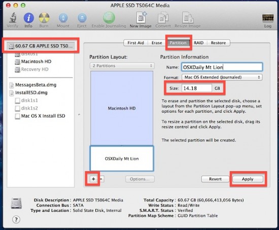
Task: Open the Partition Layout 2 Partitions dropdown
Action: pos(122,65)
